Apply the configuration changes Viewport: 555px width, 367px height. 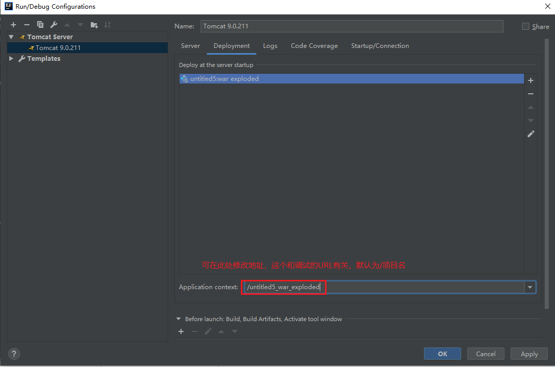tap(529, 354)
